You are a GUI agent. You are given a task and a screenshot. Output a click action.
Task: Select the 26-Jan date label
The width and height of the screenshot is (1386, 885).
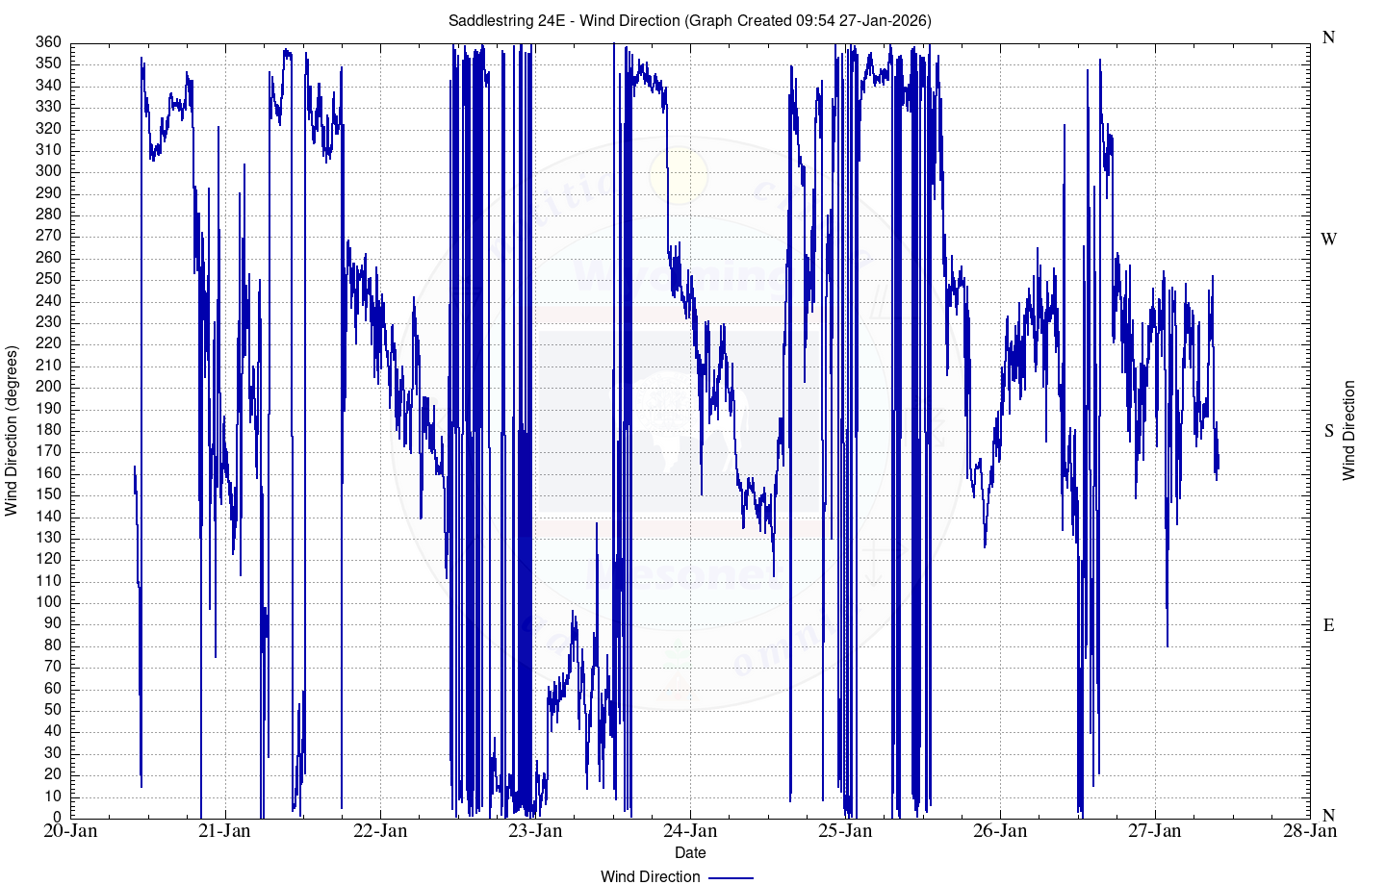(1000, 831)
